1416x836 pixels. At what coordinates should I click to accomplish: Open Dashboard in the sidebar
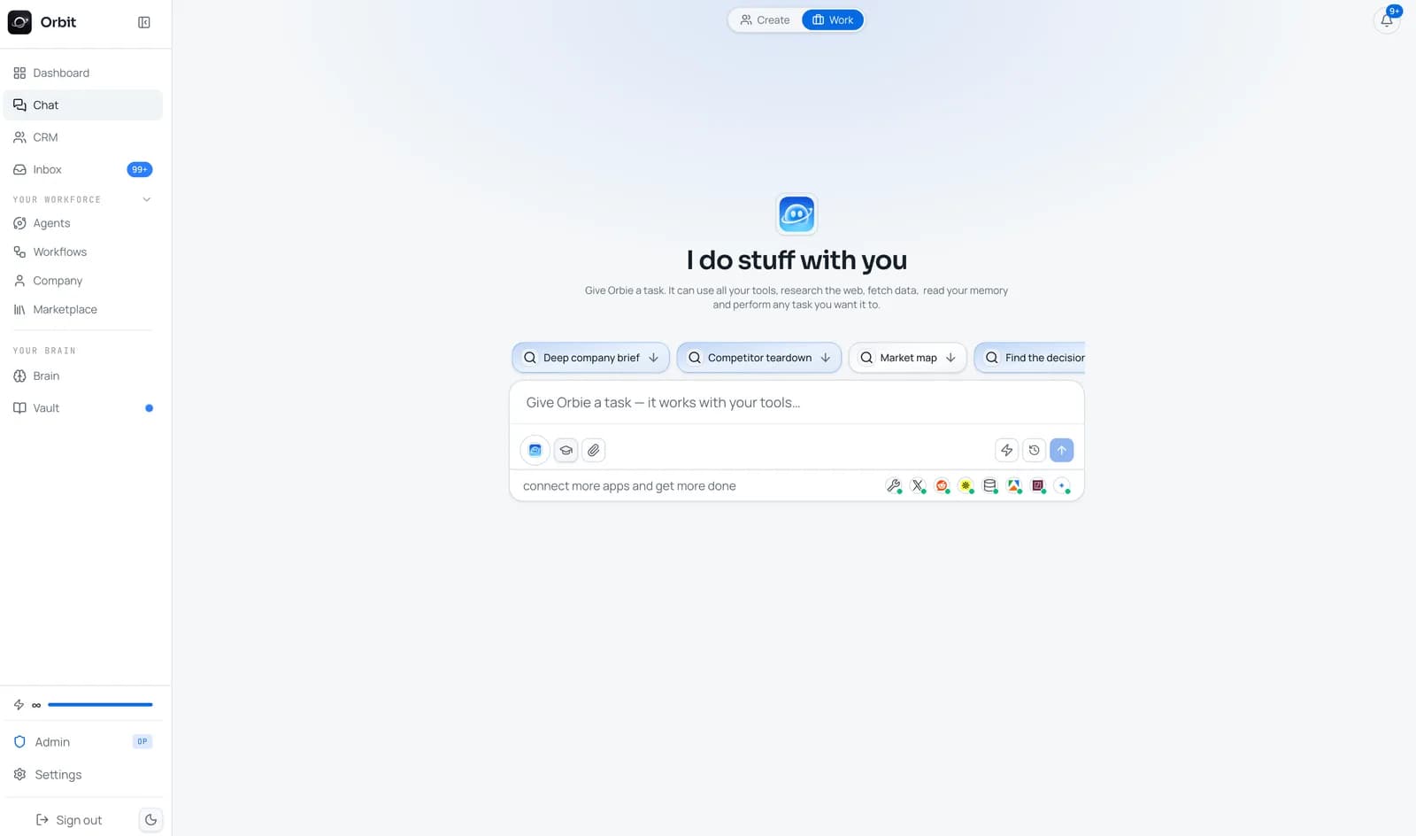pos(83,73)
